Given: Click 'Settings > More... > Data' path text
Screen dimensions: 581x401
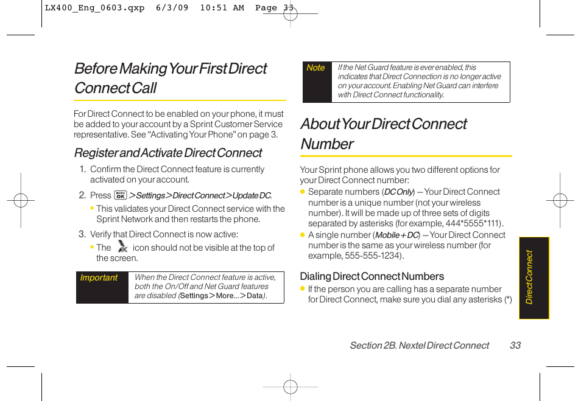Looking at the screenshot, I should [x=221, y=296].
